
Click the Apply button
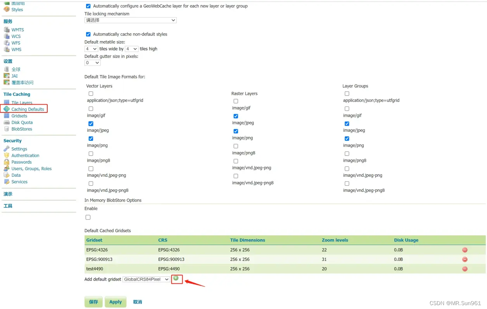coord(116,302)
